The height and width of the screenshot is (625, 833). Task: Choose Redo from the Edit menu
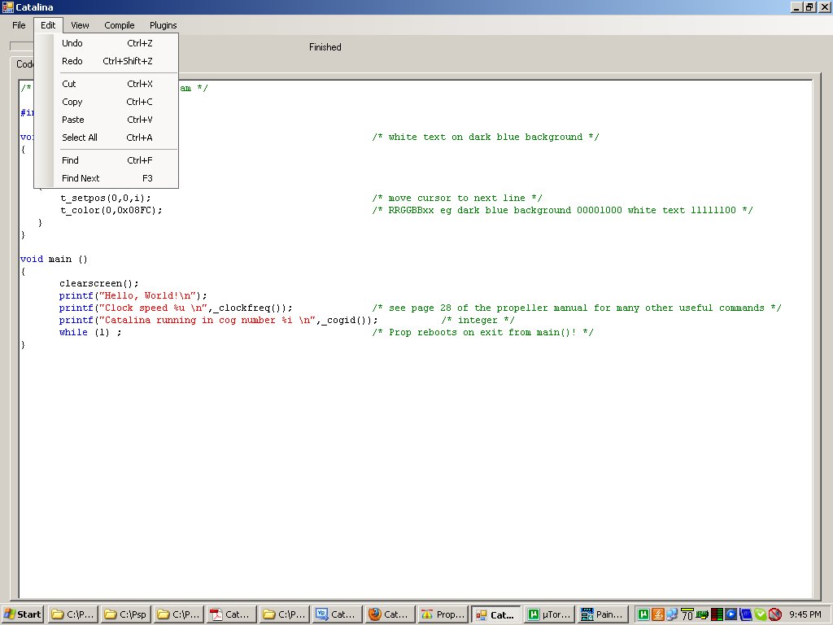[107, 61]
